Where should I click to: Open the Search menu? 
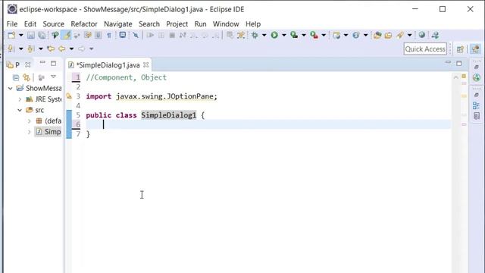pos(149,24)
